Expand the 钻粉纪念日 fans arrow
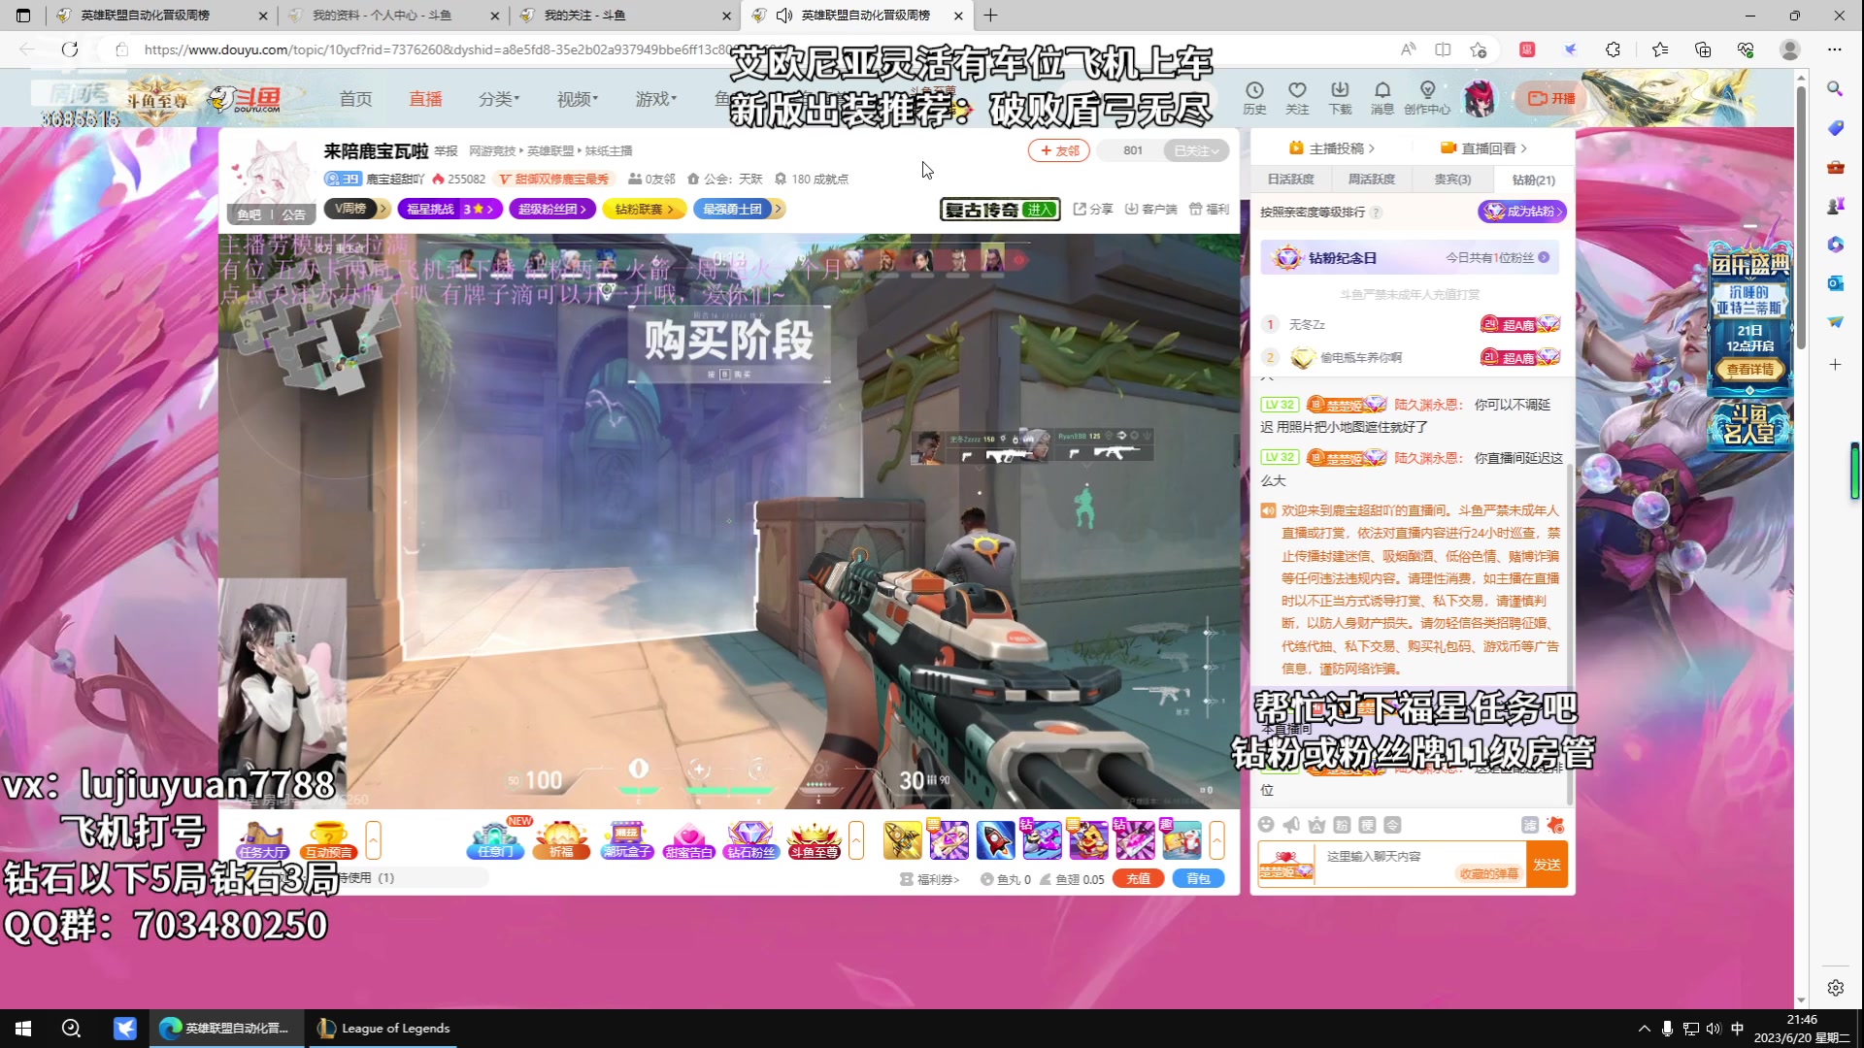The width and height of the screenshot is (1864, 1048). click(x=1544, y=257)
